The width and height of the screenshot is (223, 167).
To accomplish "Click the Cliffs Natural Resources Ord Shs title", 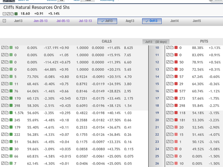I will pyautogui.click(x=36, y=7).
